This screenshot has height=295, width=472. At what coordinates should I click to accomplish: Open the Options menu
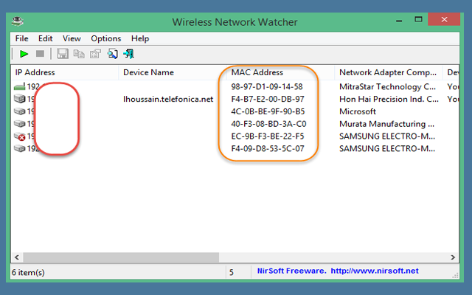105,38
